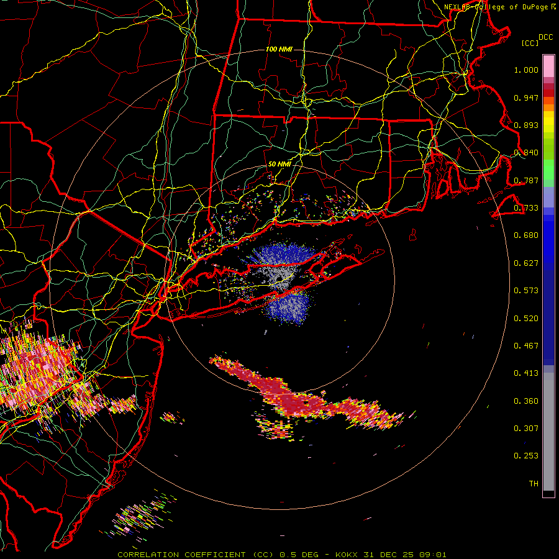Select the 0.360 scale value
The width and height of the screenshot is (559, 559).
click(526, 401)
